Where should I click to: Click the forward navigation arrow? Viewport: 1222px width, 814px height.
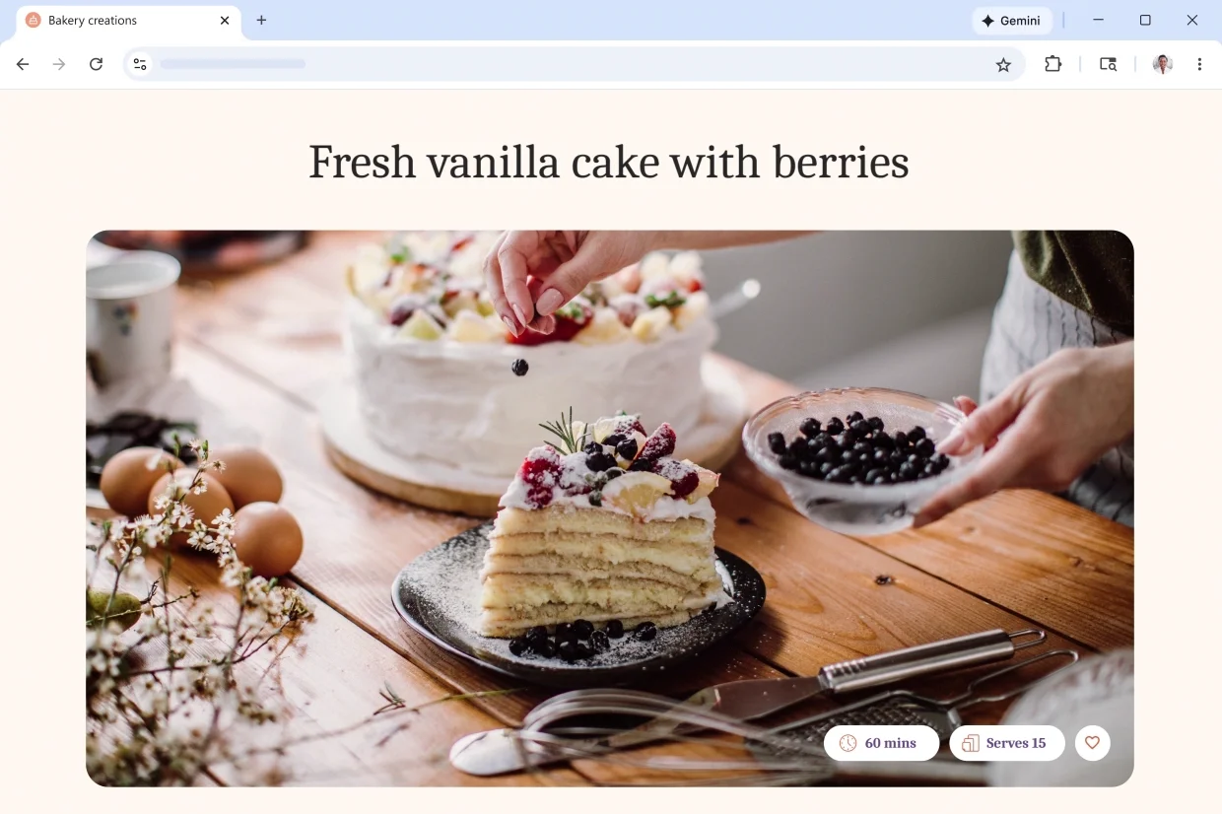59,64
